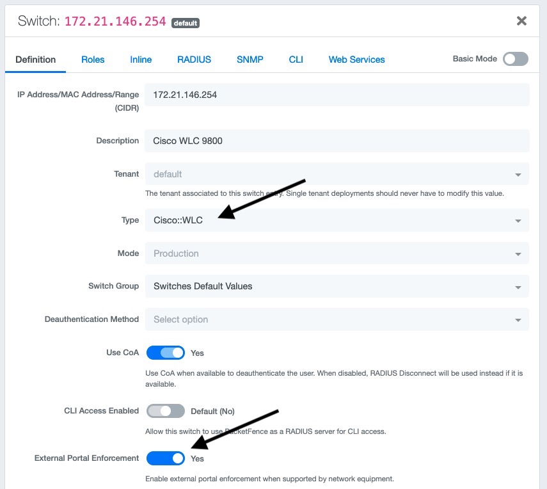Click the default badge beside switch IP
Image resolution: width=547 pixels, height=489 pixels.
click(x=186, y=23)
